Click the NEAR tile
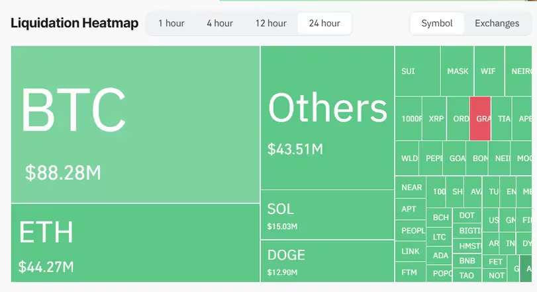This screenshot has height=292, width=537. pos(411,187)
